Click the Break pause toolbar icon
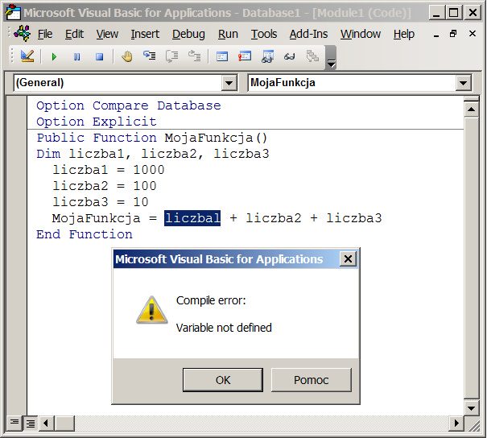Screen dimensions: 487x438 (x=76, y=57)
